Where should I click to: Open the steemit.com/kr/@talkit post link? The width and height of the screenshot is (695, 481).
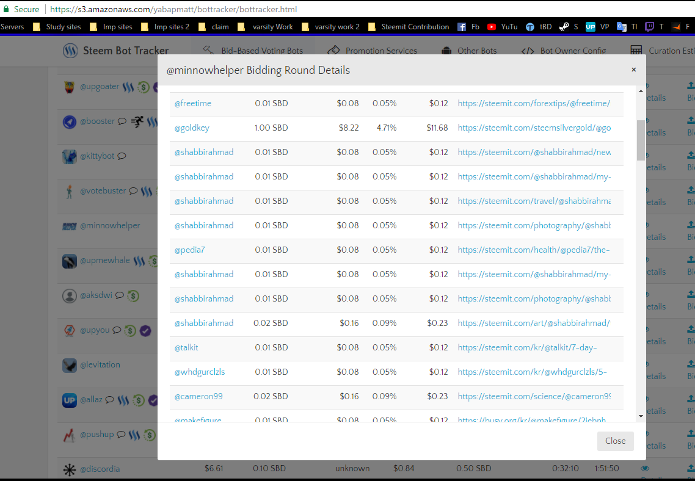point(527,347)
